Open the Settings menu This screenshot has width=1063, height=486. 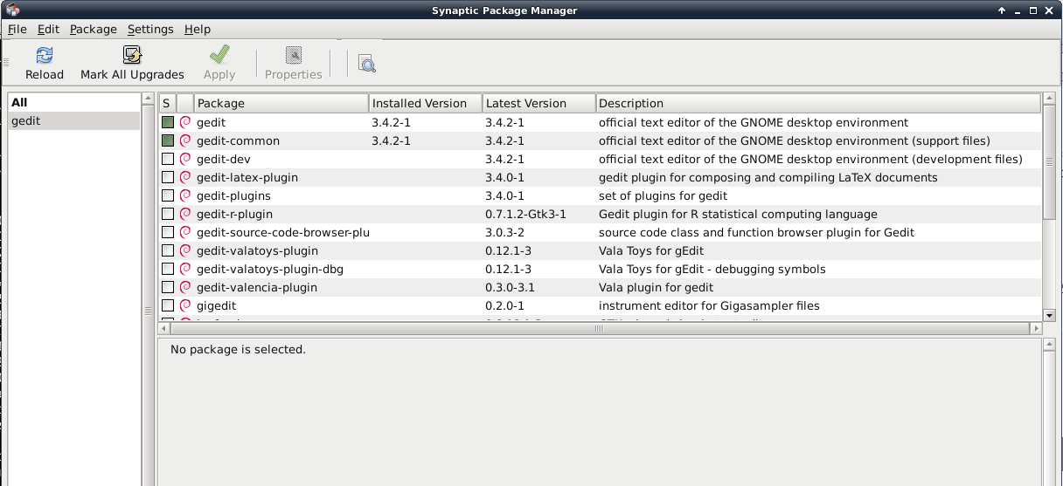[150, 29]
